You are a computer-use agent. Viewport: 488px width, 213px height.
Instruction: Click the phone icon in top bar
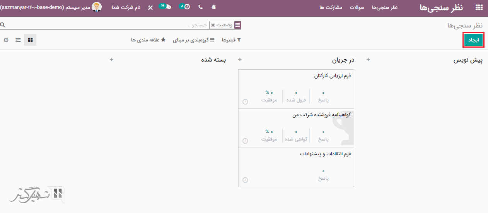[x=200, y=7]
